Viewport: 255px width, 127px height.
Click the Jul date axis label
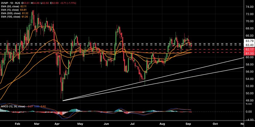133,124
